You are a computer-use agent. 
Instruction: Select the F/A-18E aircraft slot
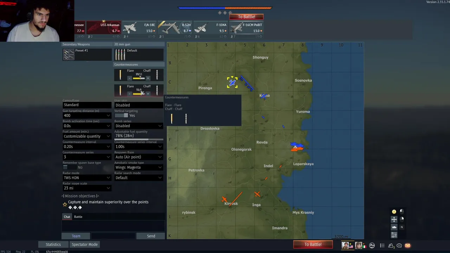[x=139, y=27]
